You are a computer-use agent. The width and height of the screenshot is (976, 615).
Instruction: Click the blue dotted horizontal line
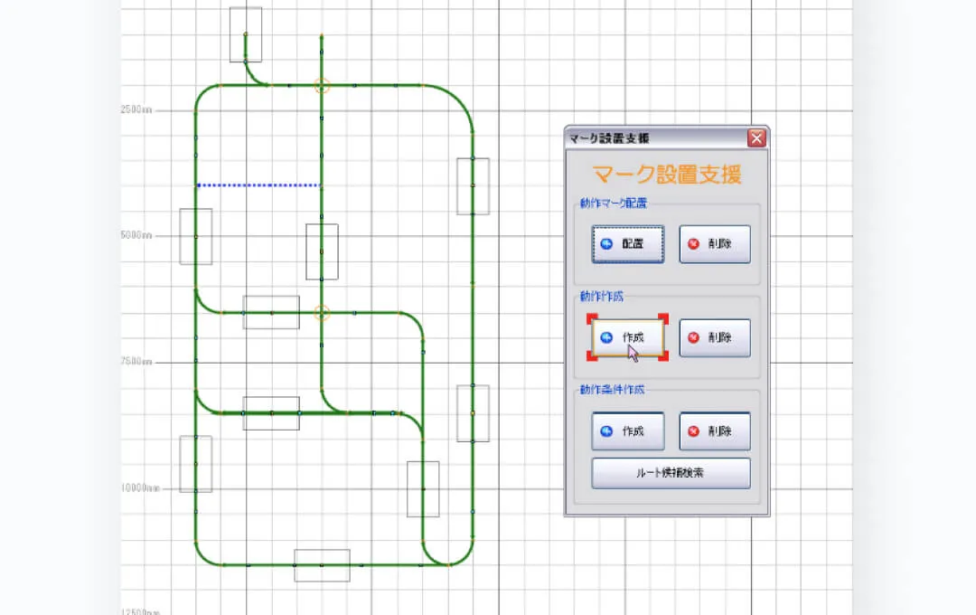pyautogui.click(x=258, y=185)
